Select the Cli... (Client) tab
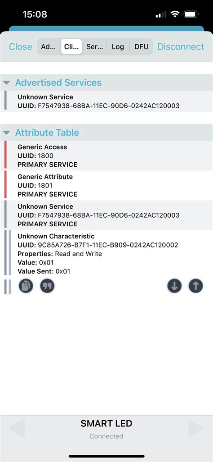 point(71,46)
